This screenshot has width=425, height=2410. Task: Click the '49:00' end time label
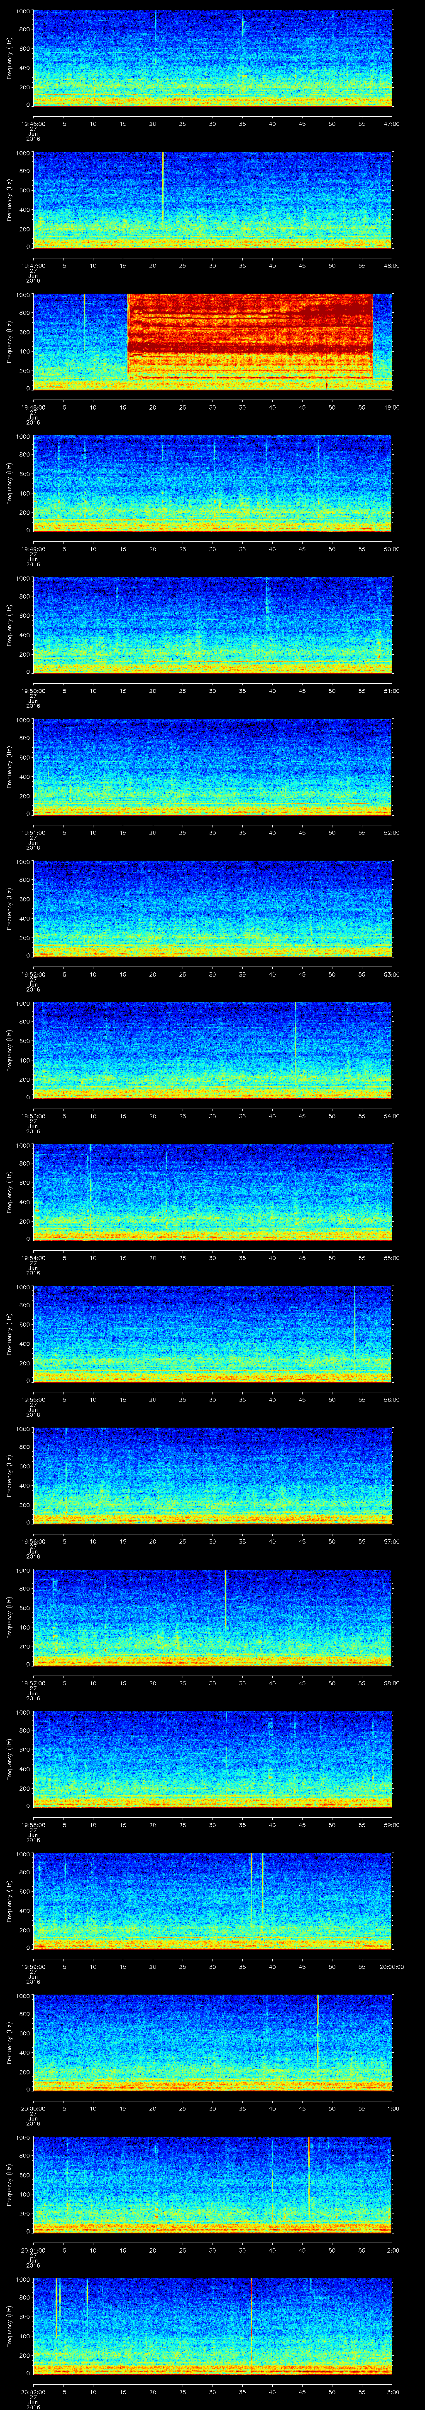click(392, 407)
